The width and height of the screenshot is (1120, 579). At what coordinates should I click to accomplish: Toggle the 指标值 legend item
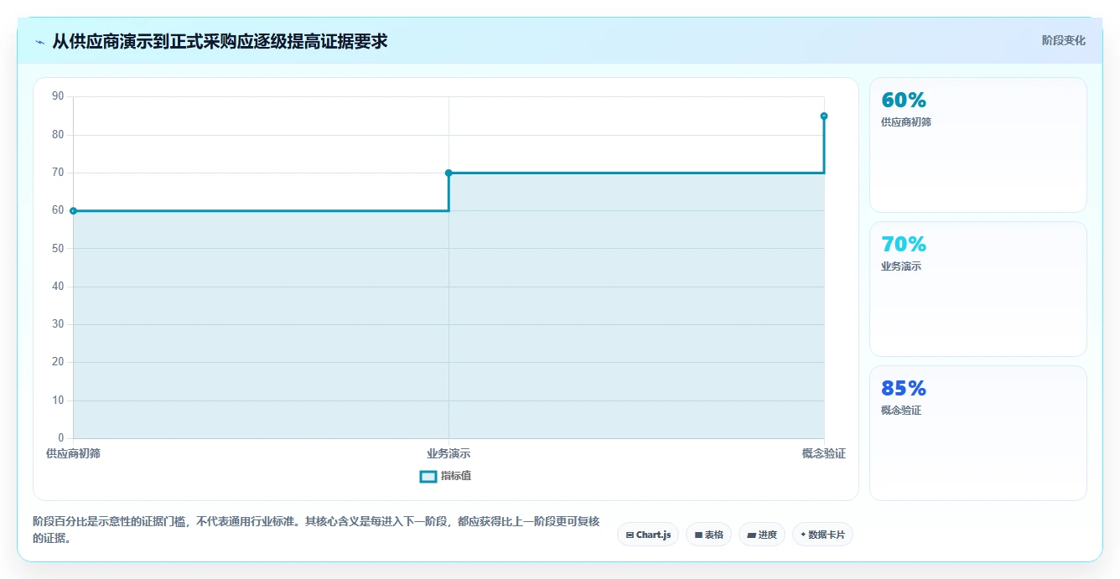[445, 476]
